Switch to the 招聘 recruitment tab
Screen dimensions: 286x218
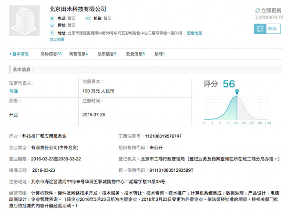click(159, 54)
